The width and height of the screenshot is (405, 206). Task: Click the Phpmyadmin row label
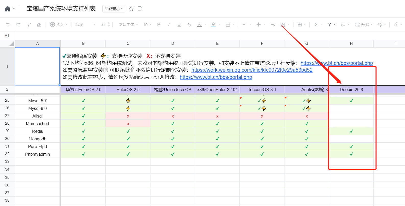tap(38, 154)
